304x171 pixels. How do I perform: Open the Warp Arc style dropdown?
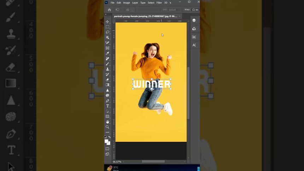pos(195,10)
